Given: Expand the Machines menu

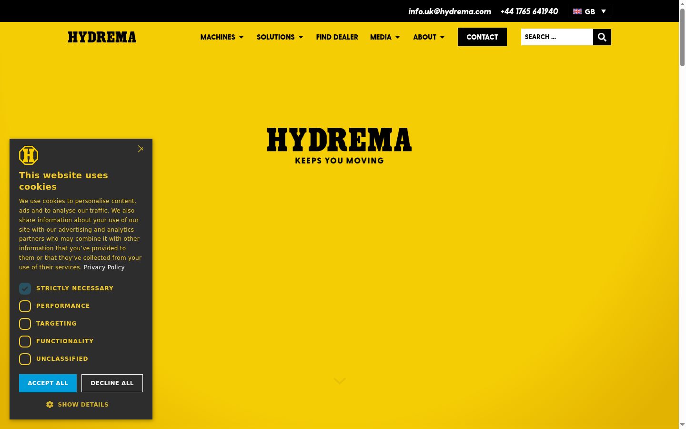Looking at the screenshot, I should [222, 37].
